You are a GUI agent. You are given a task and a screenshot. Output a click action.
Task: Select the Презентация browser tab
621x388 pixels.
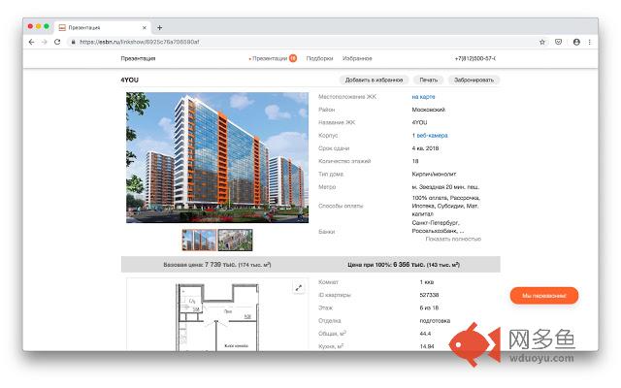tap(102, 28)
